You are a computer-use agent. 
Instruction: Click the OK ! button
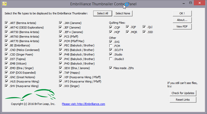pyautogui.click(x=182, y=13)
